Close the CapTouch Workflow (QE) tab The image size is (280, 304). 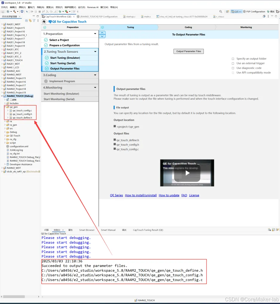(74, 16)
